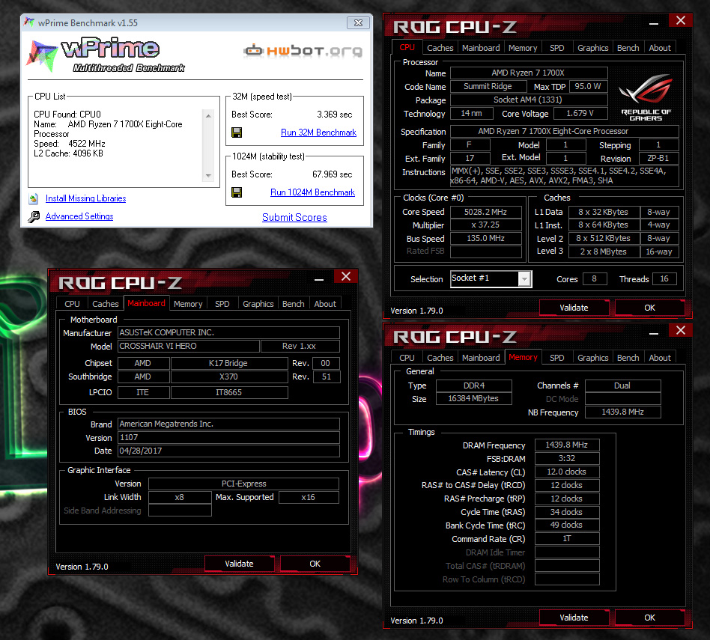Open the Socket #1 selection dropdown
Viewport: 710px width, 640px height.
pyautogui.click(x=524, y=278)
